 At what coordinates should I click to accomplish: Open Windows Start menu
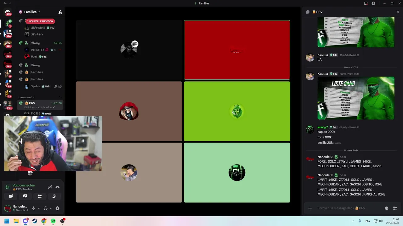click(x=7, y=221)
